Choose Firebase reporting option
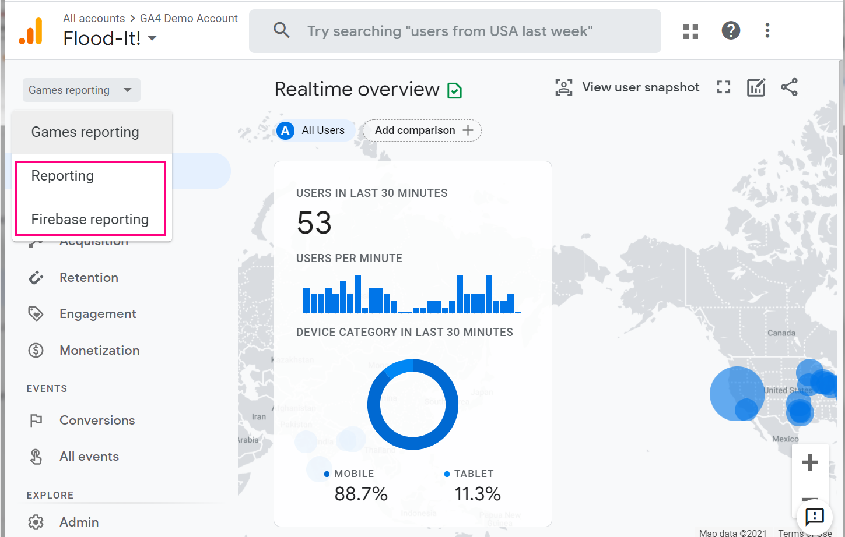Viewport: 845px width, 537px height. [x=90, y=220]
